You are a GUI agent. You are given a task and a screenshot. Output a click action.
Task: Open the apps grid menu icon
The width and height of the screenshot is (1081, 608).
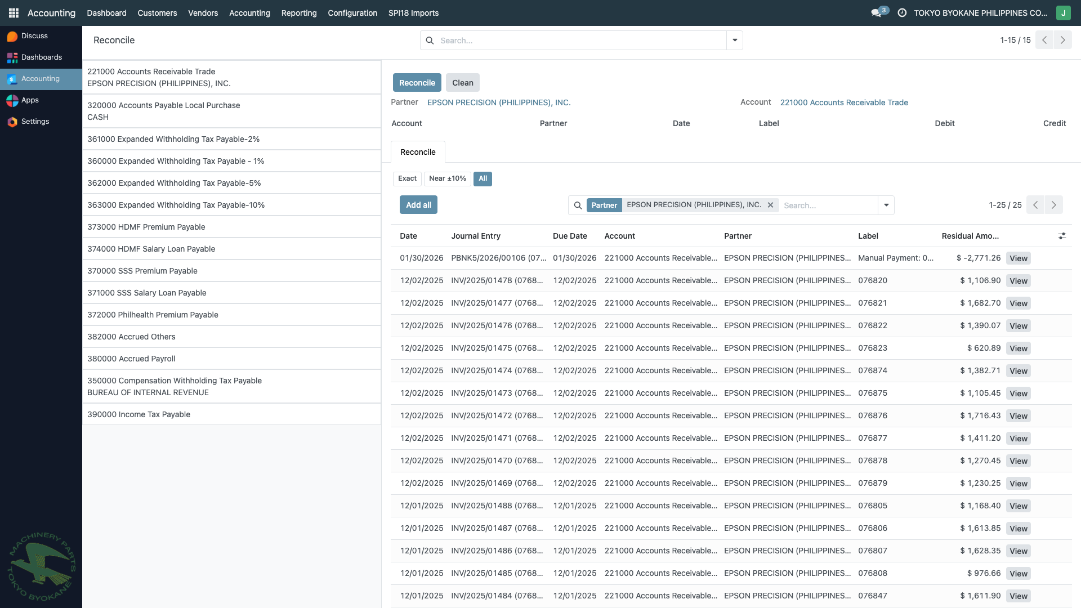click(14, 12)
